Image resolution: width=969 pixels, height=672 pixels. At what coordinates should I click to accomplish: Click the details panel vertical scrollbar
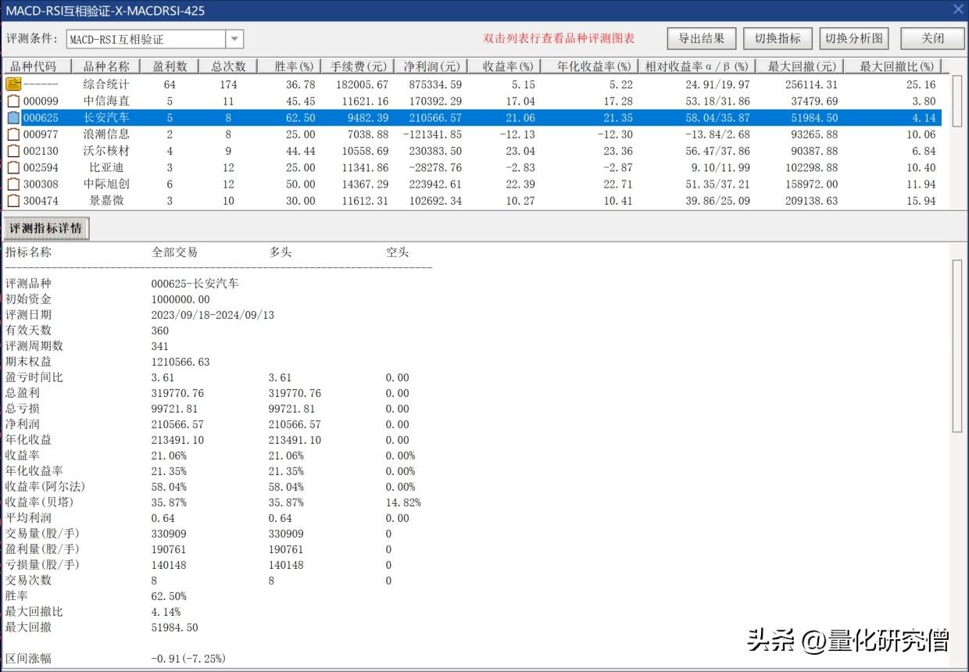coord(957,344)
